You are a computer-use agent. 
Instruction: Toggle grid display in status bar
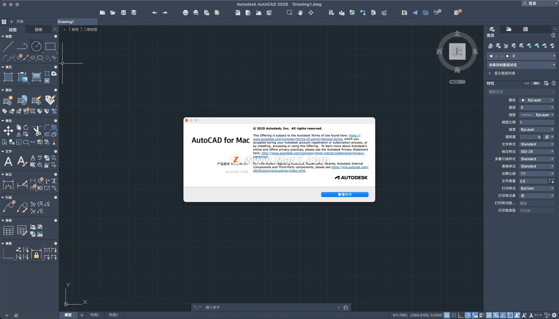click(x=447, y=315)
